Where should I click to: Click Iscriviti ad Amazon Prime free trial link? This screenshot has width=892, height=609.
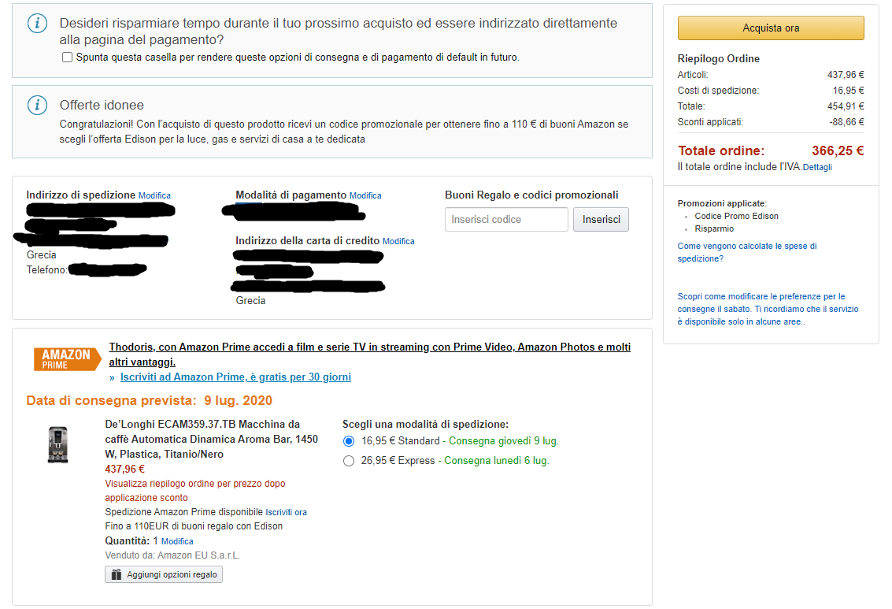[235, 377]
